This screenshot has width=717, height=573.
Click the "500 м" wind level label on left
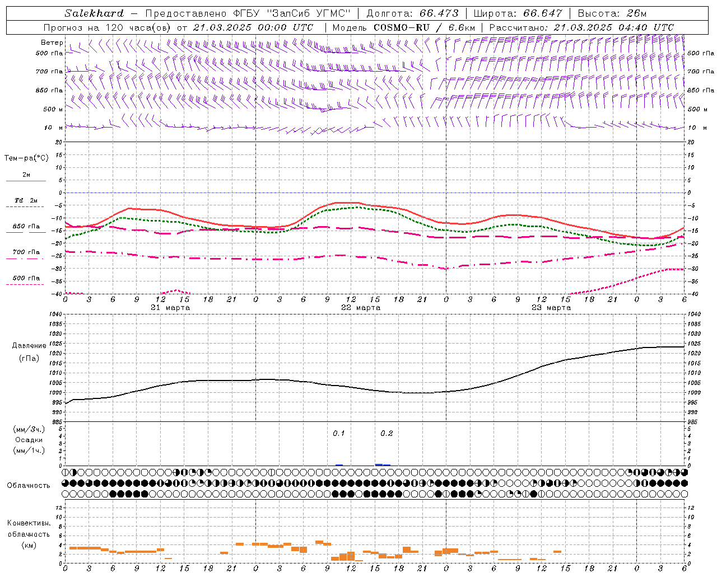tap(53, 109)
